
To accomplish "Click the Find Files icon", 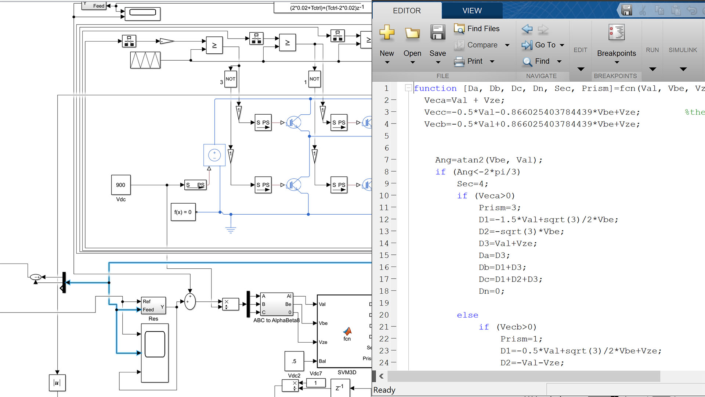I will click(x=459, y=29).
